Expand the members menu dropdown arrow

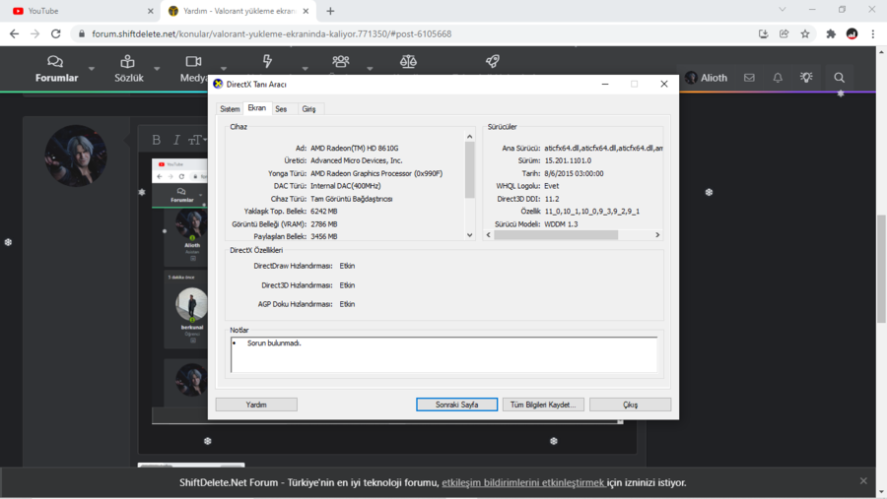[x=370, y=69]
